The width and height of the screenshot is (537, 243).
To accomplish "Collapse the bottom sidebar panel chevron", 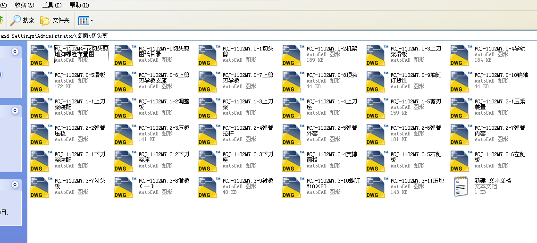I will point(15,185).
